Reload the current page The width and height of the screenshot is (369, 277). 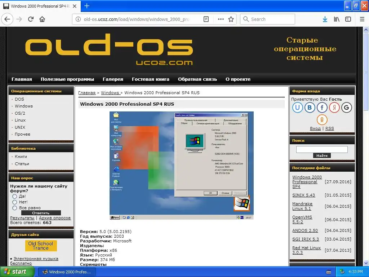tap(31, 19)
